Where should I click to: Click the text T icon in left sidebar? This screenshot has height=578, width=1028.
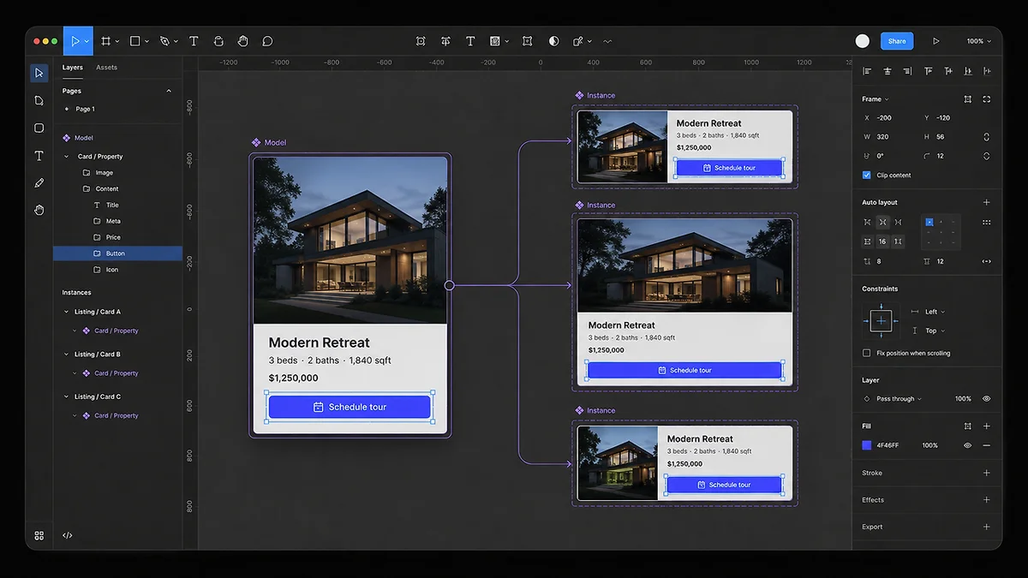(x=39, y=156)
